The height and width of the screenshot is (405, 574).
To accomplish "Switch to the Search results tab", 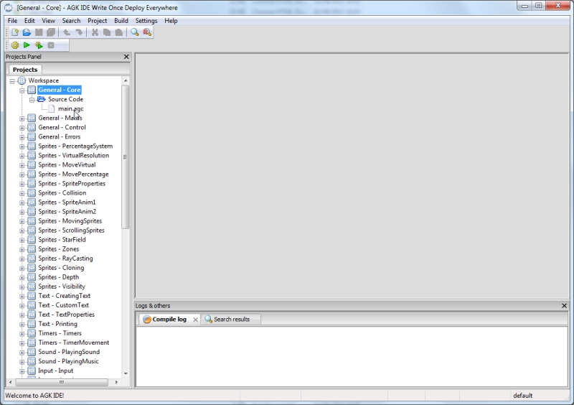I will [231, 320].
